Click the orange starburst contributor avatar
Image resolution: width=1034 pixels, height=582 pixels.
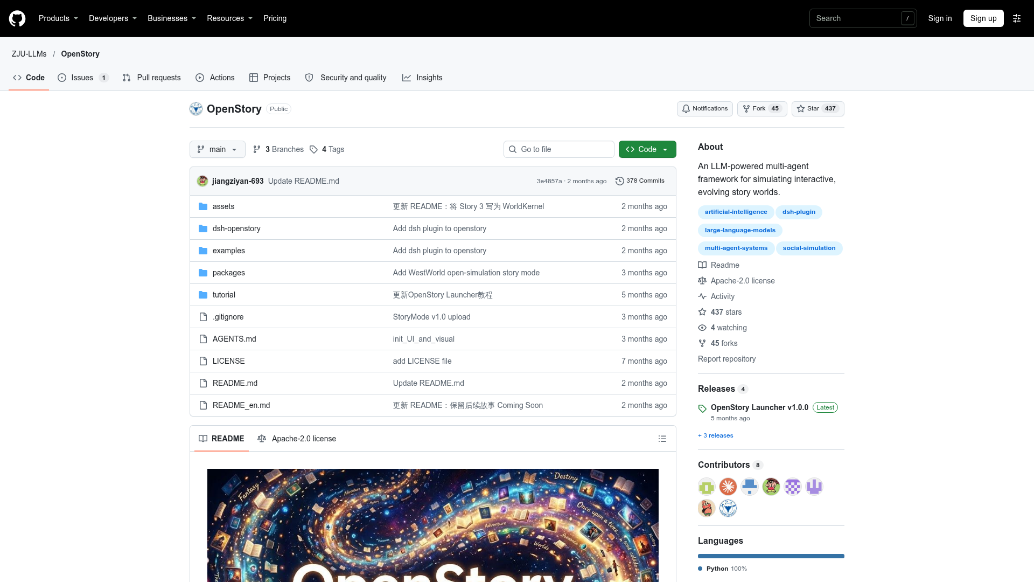pyautogui.click(x=728, y=487)
